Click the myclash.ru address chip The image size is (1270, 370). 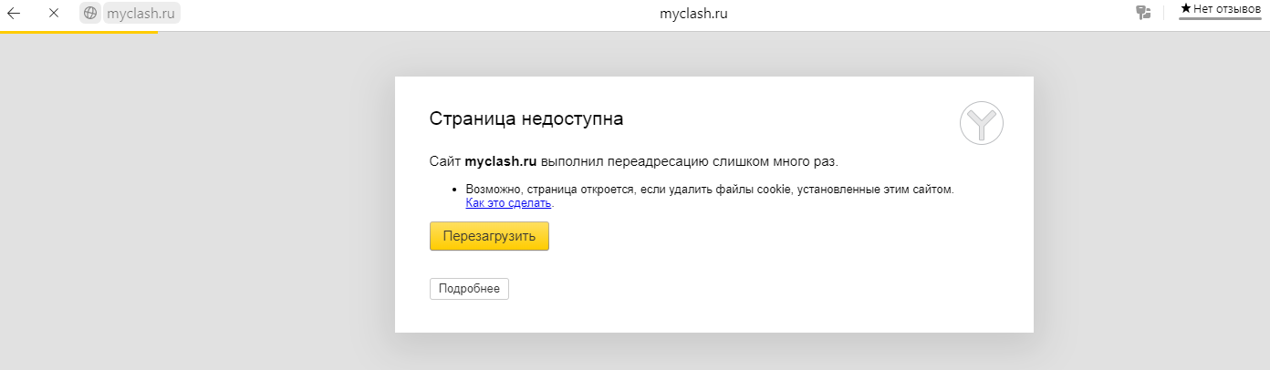141,14
